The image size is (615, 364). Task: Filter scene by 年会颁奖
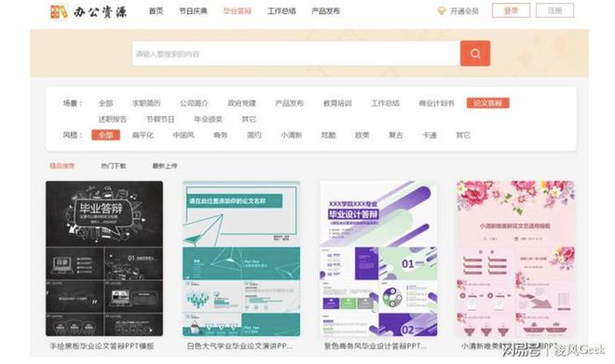coord(209,119)
